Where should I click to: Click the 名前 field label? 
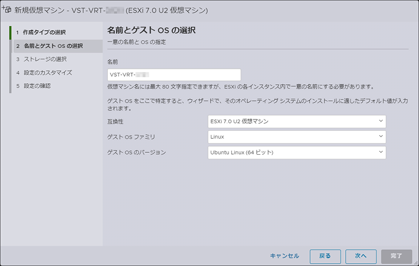pos(113,62)
